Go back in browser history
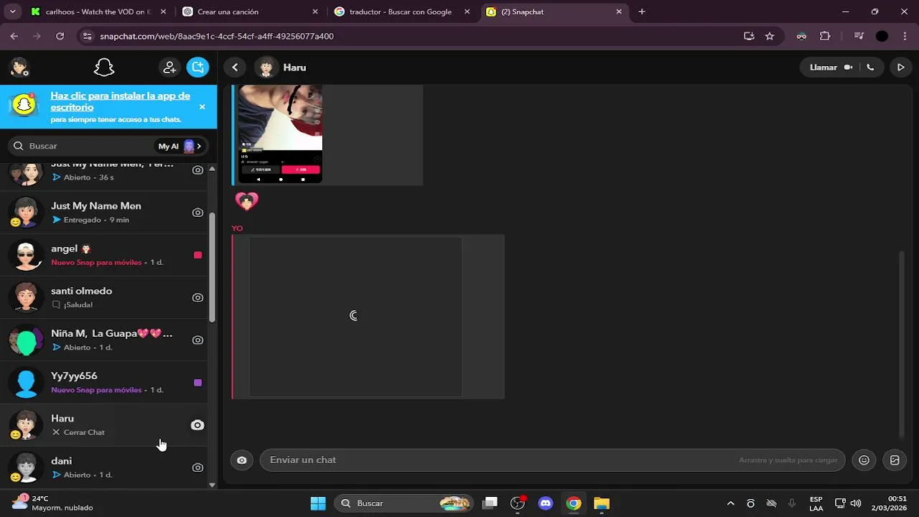The image size is (919, 517). click(x=14, y=36)
